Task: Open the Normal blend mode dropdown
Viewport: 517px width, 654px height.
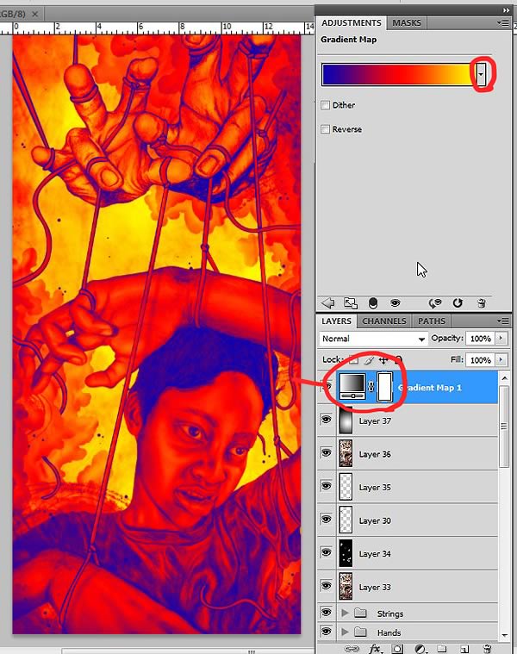Action: coord(373,339)
